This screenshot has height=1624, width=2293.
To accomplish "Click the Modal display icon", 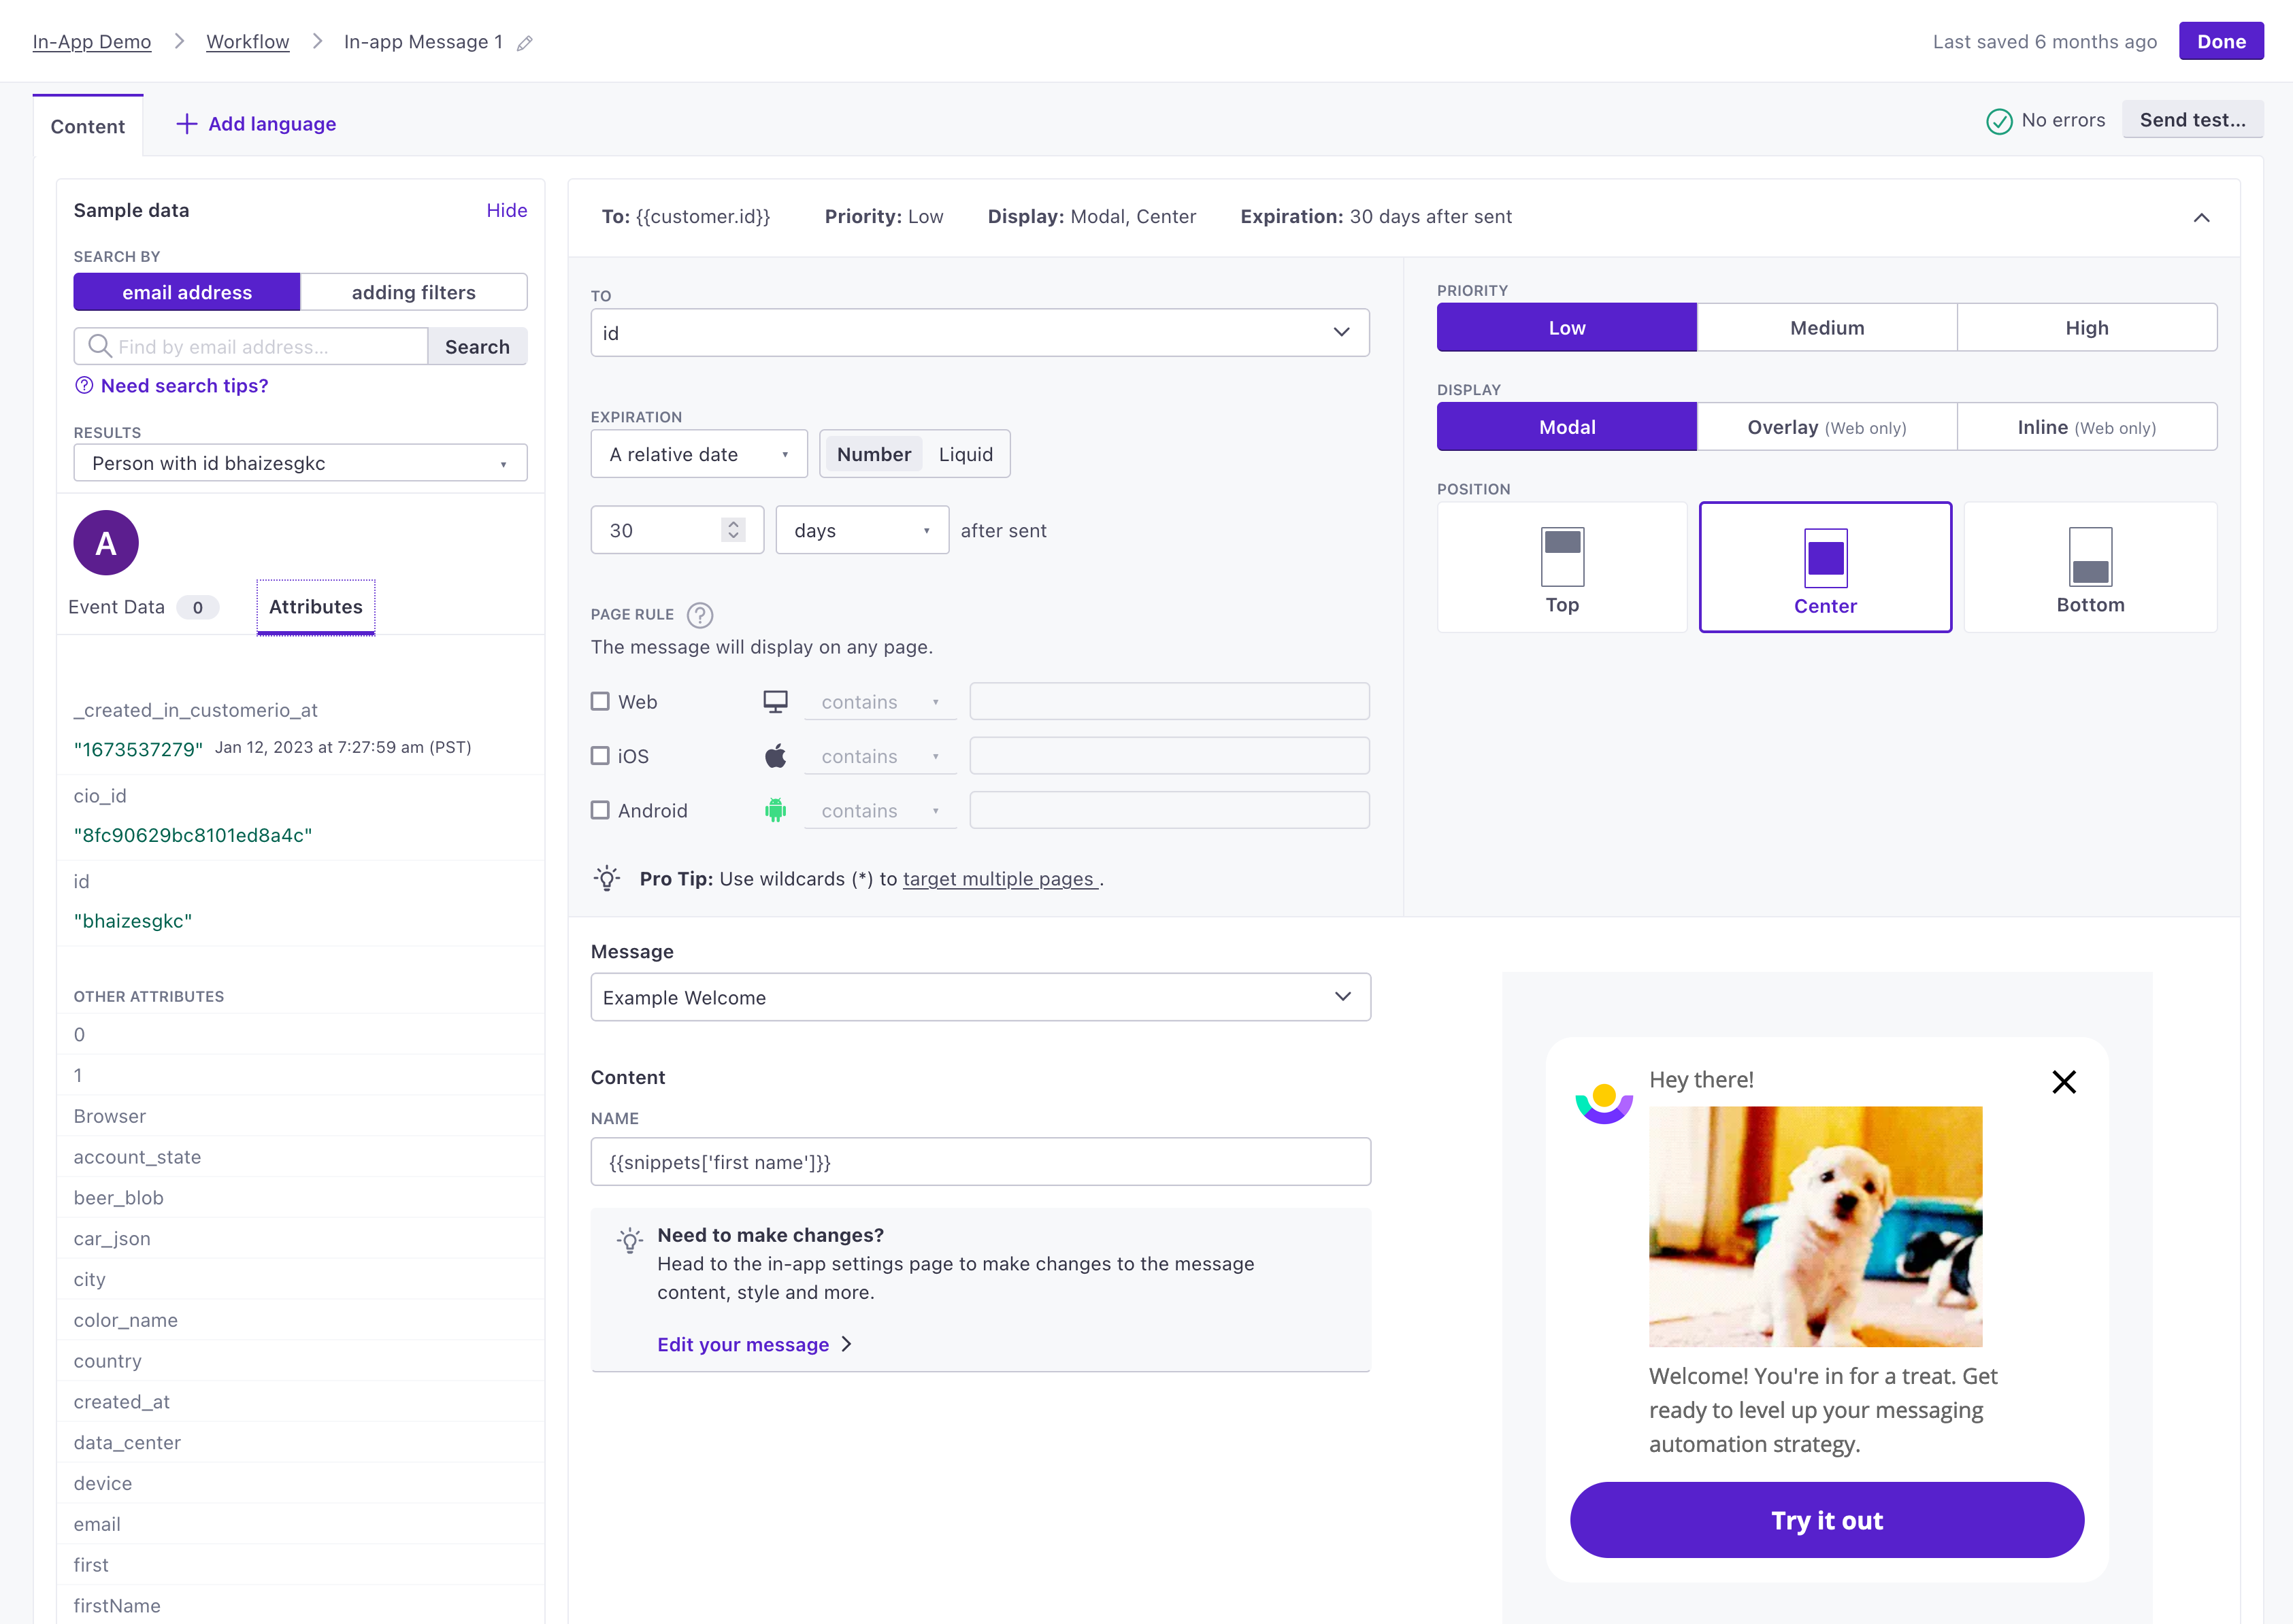I will click(1567, 427).
